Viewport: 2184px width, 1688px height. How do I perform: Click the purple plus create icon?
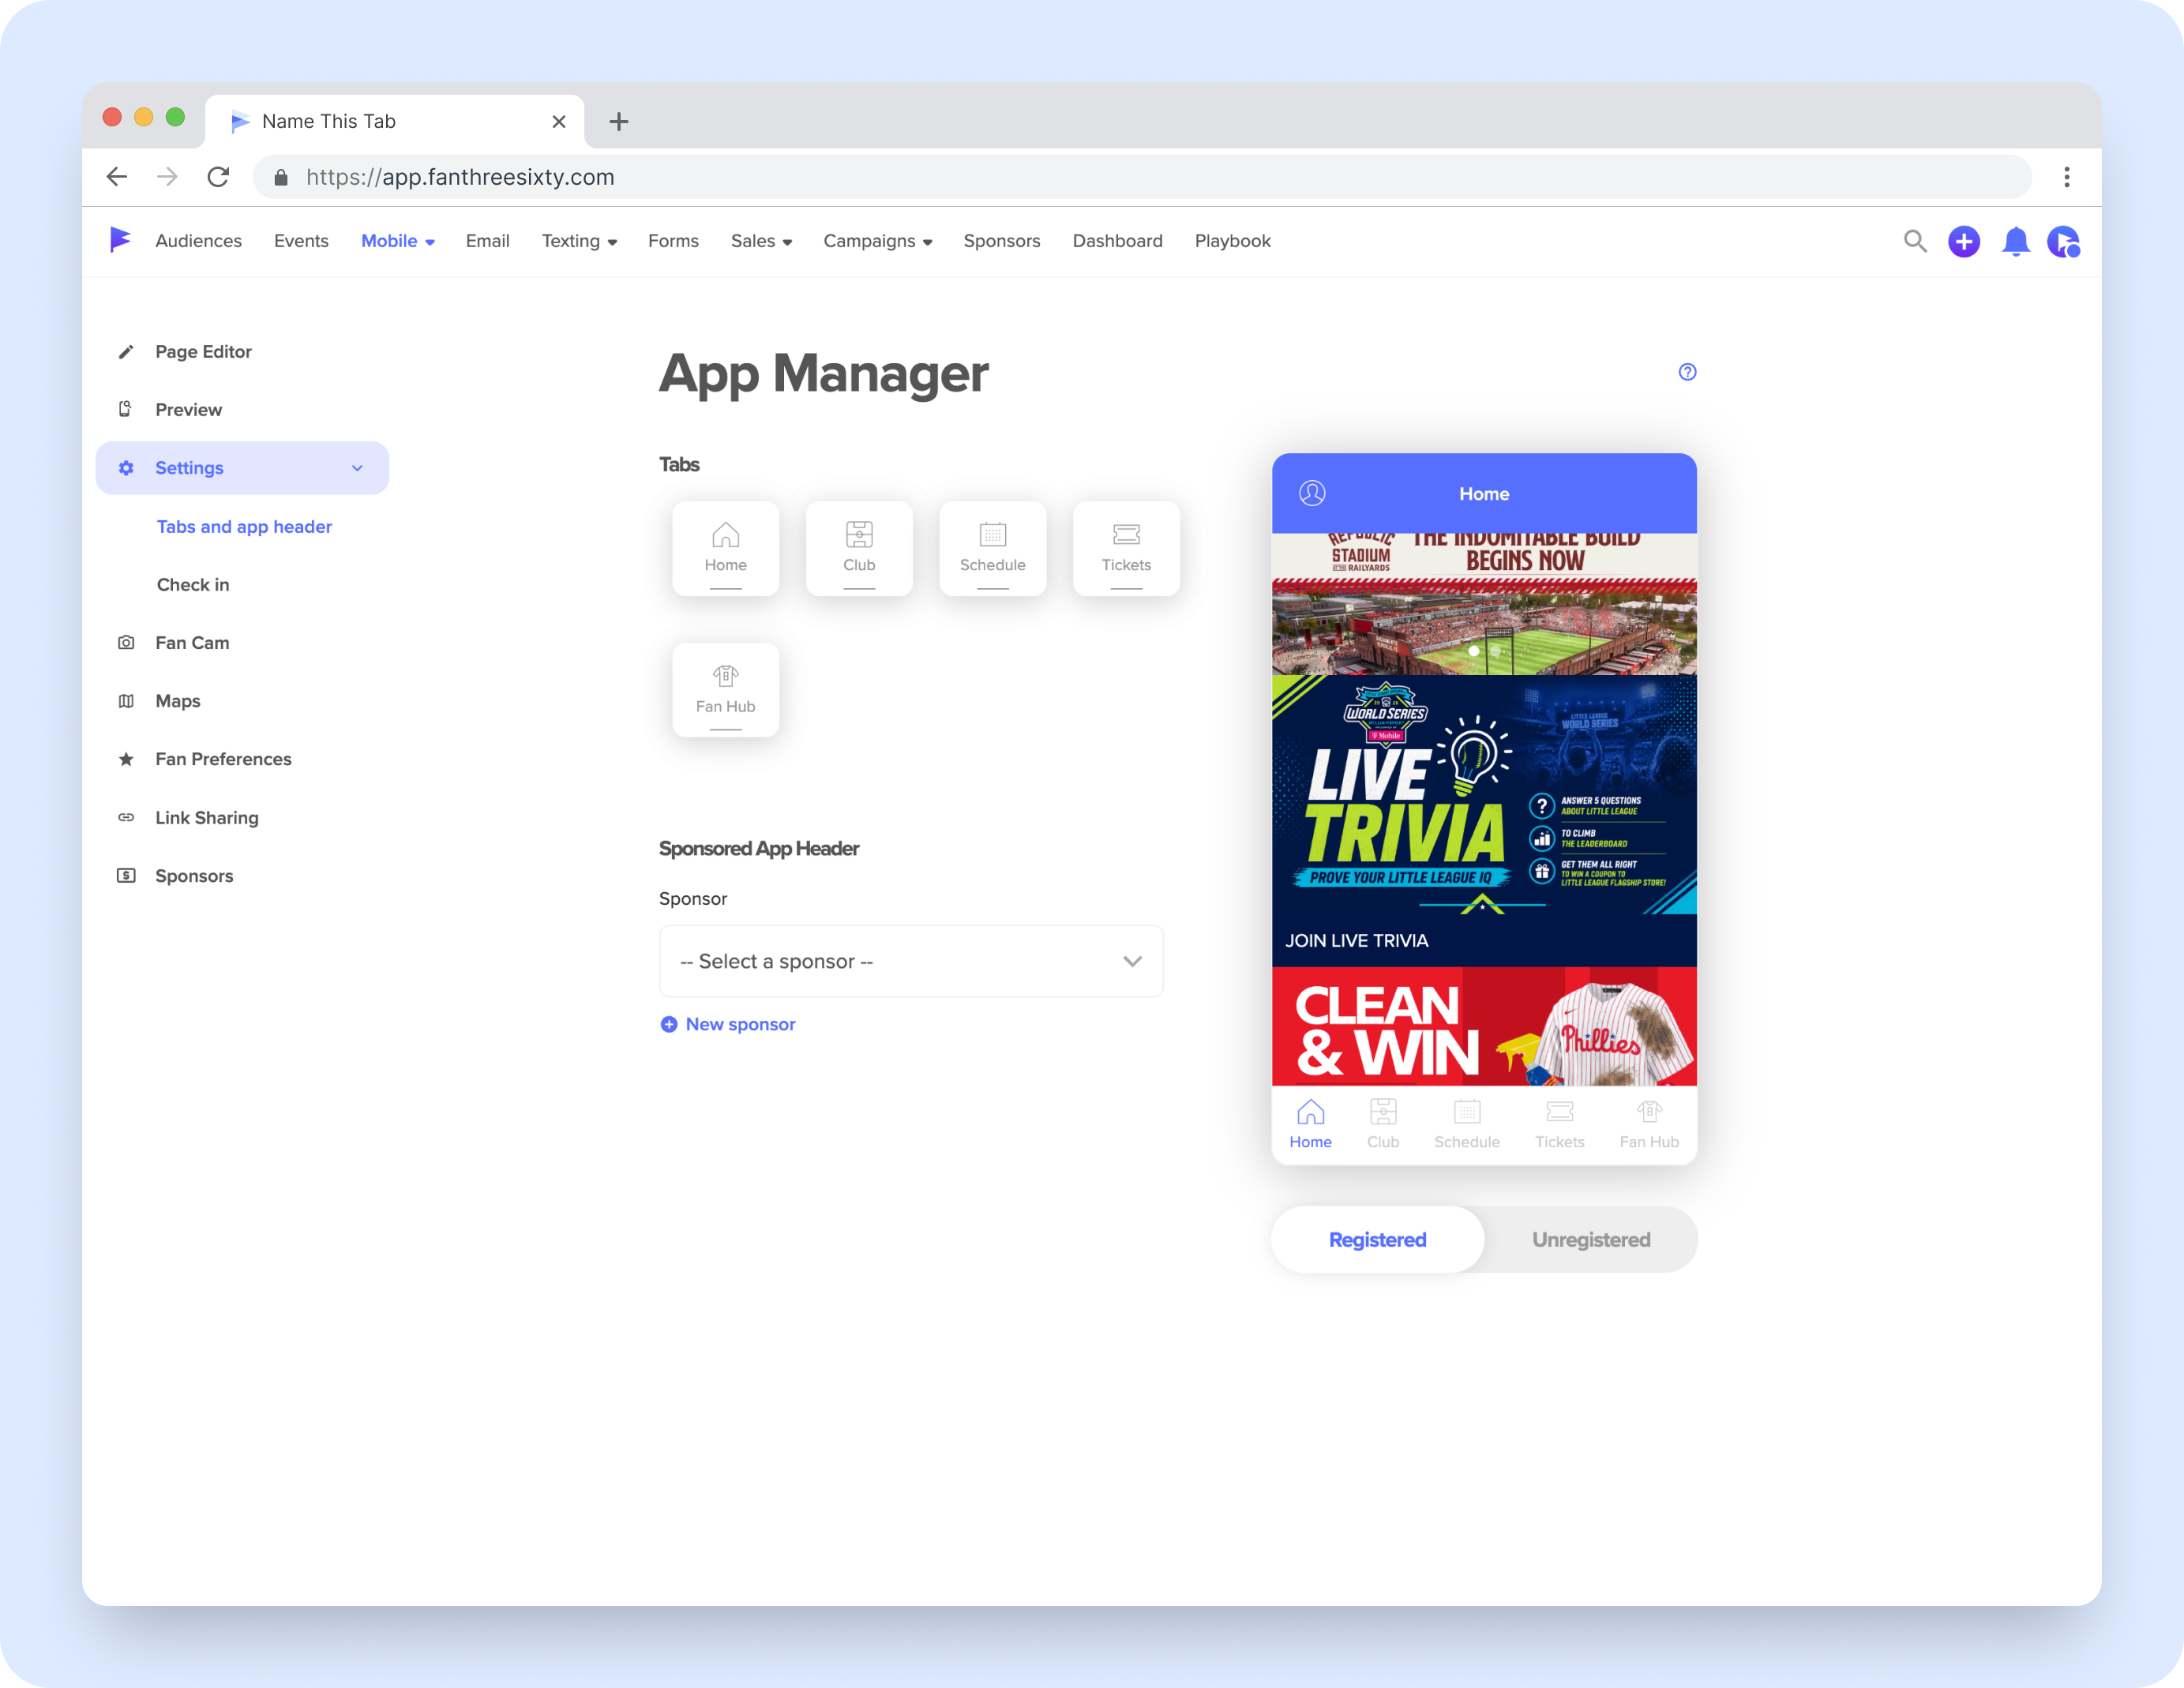[1964, 241]
